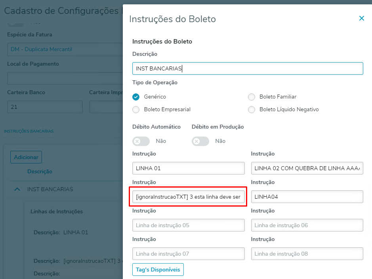Close the Instruções do Boleto dialog
Viewport: 372px width, 279px height.
[x=361, y=18]
